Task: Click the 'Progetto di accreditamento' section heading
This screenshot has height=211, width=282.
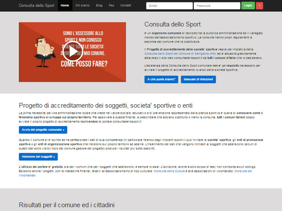Action: 106,105
